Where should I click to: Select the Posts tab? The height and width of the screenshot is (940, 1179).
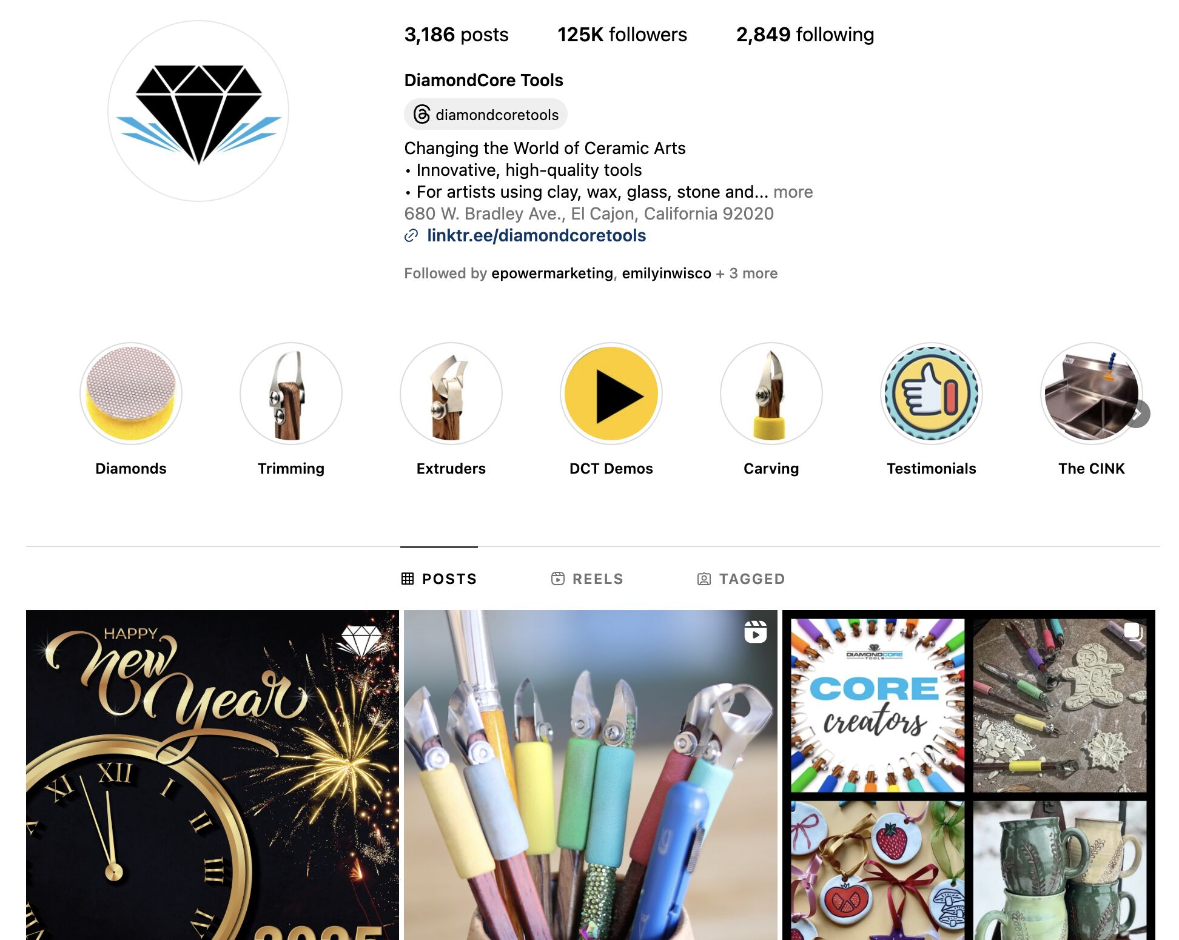[439, 579]
